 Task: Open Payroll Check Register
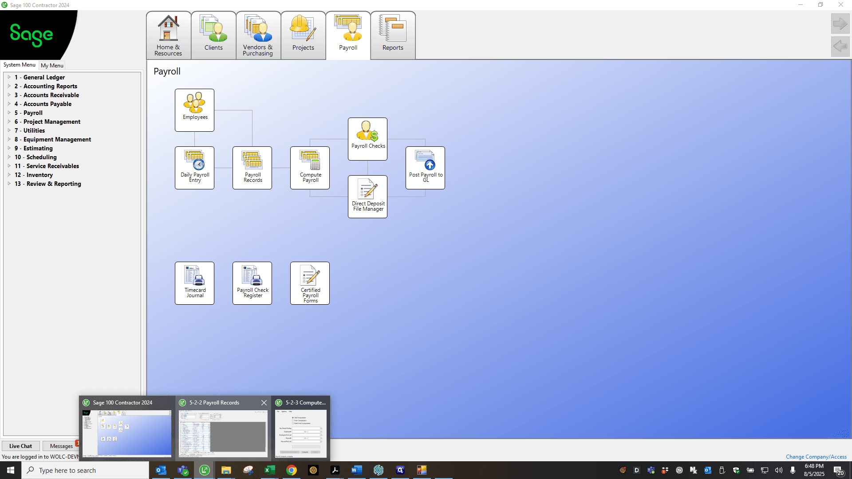point(252,283)
